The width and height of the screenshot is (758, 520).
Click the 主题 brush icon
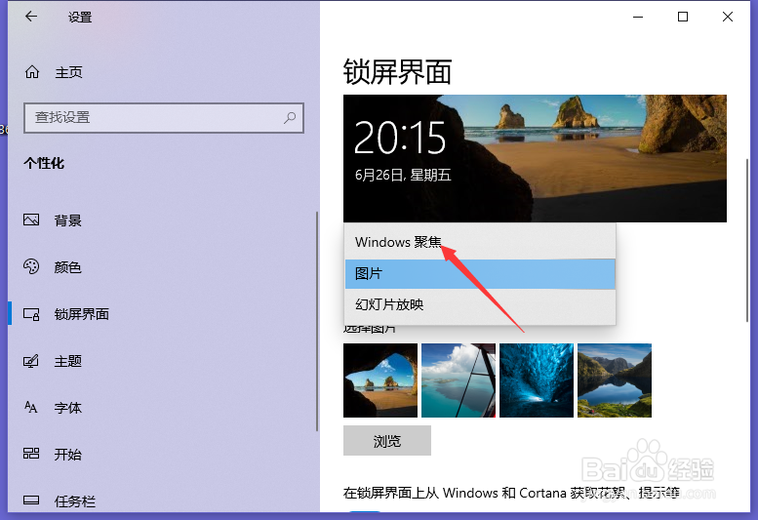click(x=31, y=361)
